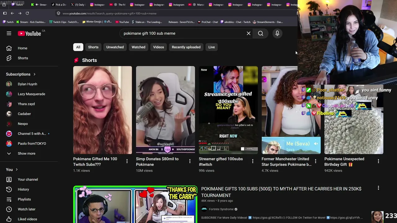Open more options for 'Former Manchester United Star' short
This screenshot has width=397, height=223.
[315, 161]
